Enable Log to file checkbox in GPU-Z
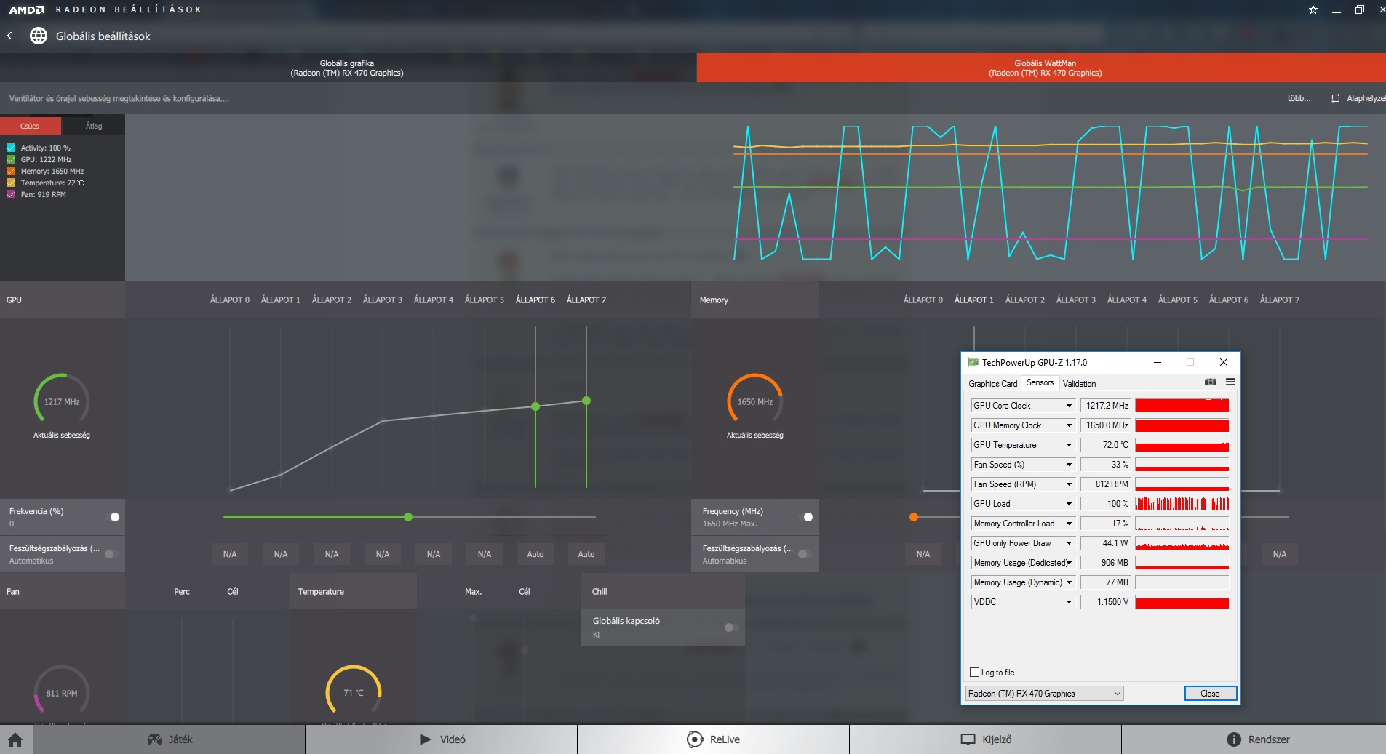 974,672
